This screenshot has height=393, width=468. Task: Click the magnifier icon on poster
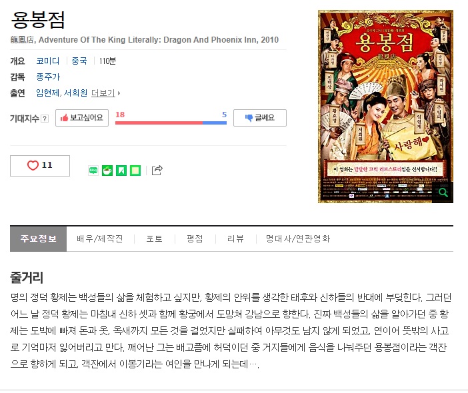tap(443, 193)
